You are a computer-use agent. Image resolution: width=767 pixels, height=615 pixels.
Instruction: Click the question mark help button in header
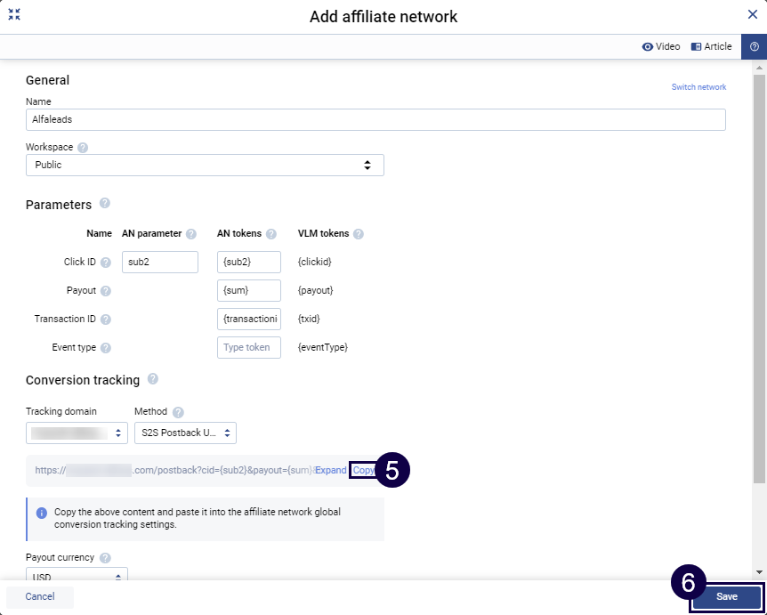[754, 47]
